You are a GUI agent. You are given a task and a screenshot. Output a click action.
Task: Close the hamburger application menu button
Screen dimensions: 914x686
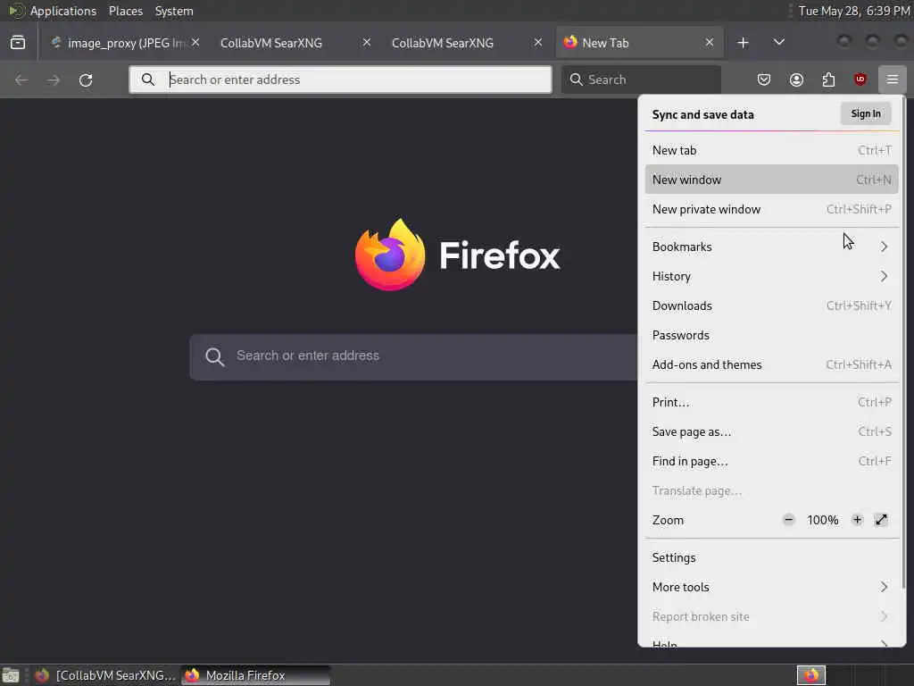(x=892, y=79)
